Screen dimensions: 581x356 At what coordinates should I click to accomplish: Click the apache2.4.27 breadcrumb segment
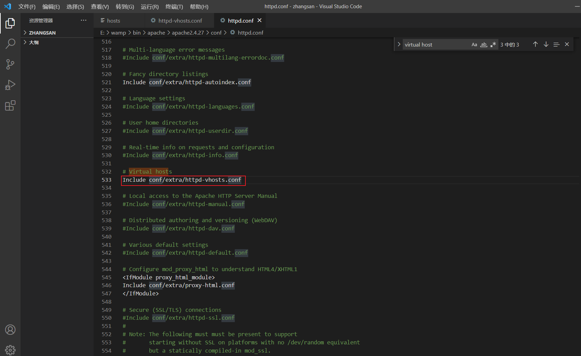(187, 33)
